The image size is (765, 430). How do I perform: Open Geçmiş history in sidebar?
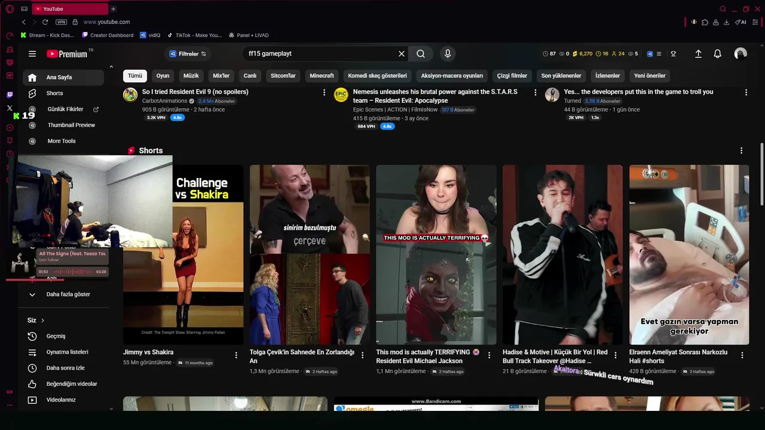[63, 336]
